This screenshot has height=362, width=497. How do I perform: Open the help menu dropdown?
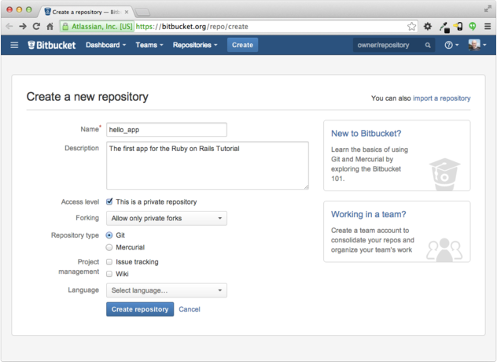click(451, 45)
